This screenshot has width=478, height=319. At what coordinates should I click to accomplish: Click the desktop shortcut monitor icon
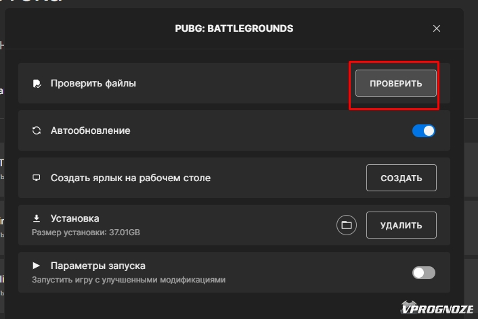point(37,178)
